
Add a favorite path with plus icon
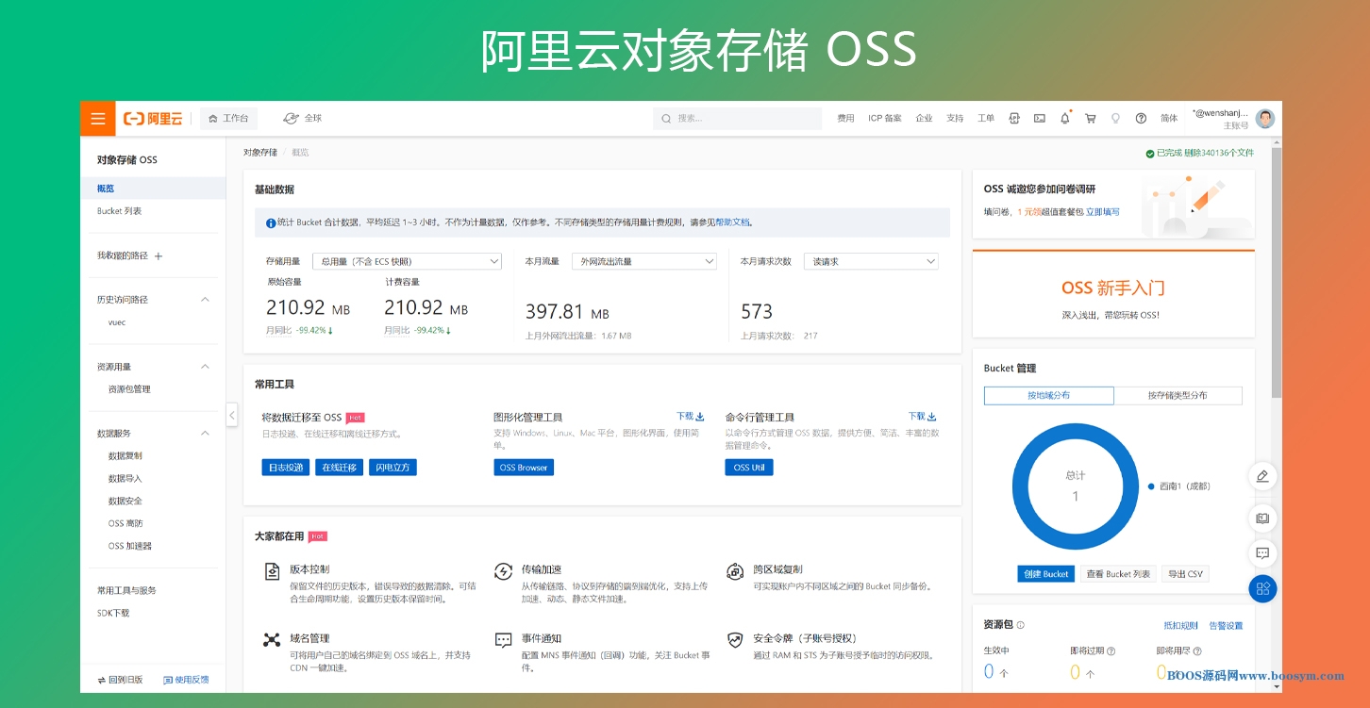(x=159, y=256)
